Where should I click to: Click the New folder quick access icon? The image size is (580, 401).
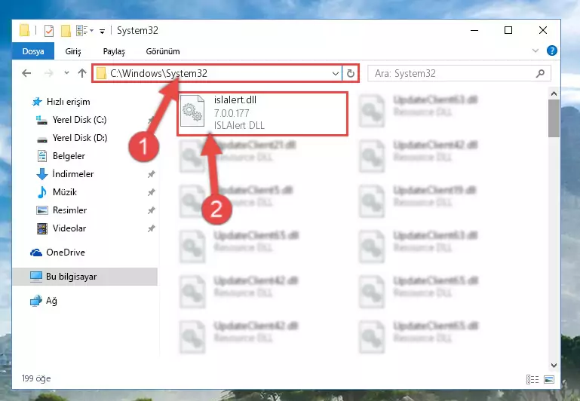(x=66, y=31)
